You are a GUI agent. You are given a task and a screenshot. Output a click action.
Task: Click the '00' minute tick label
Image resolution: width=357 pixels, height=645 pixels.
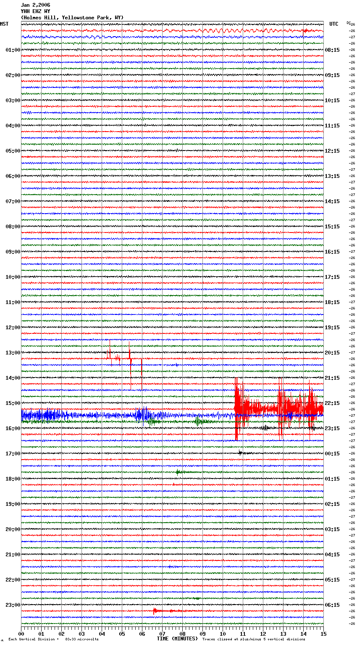[x=21, y=634]
